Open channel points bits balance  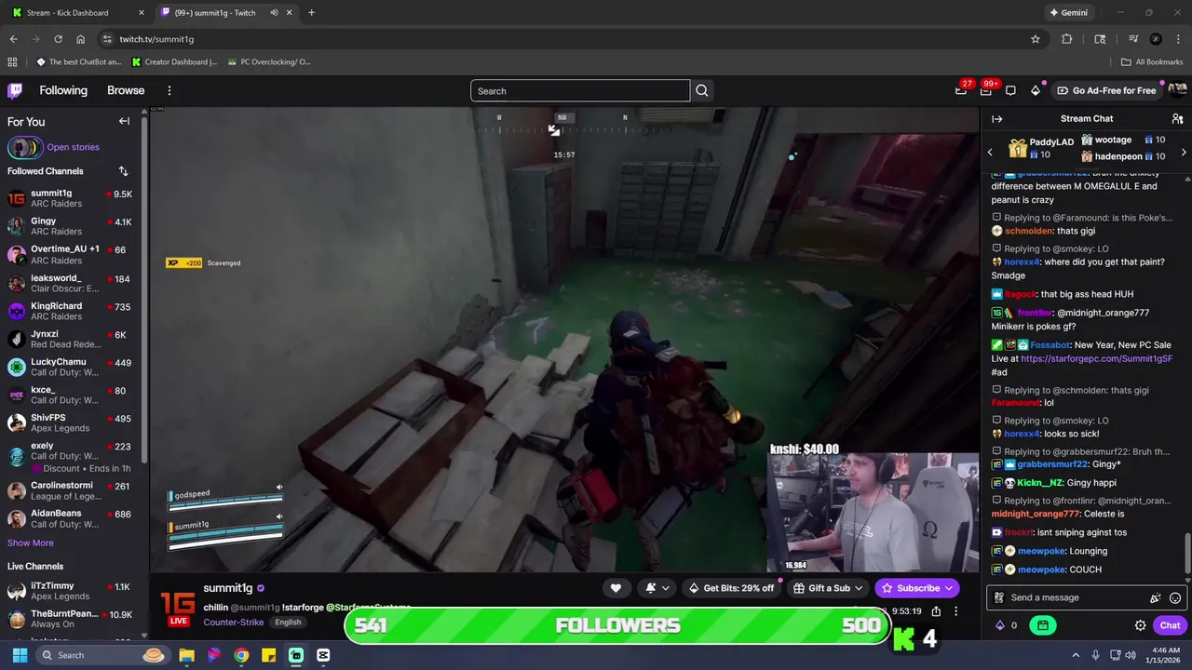(1006, 625)
